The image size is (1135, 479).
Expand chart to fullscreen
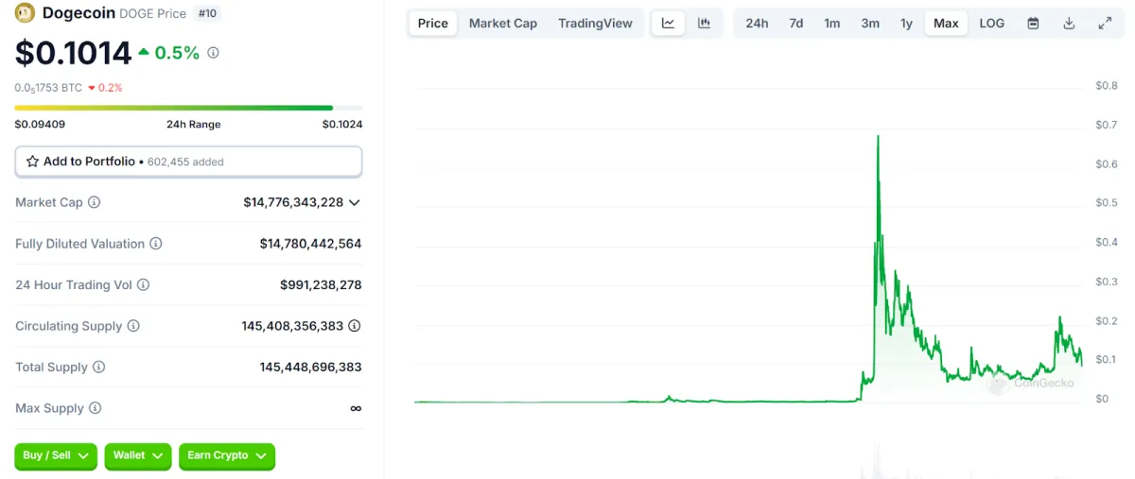[1105, 24]
